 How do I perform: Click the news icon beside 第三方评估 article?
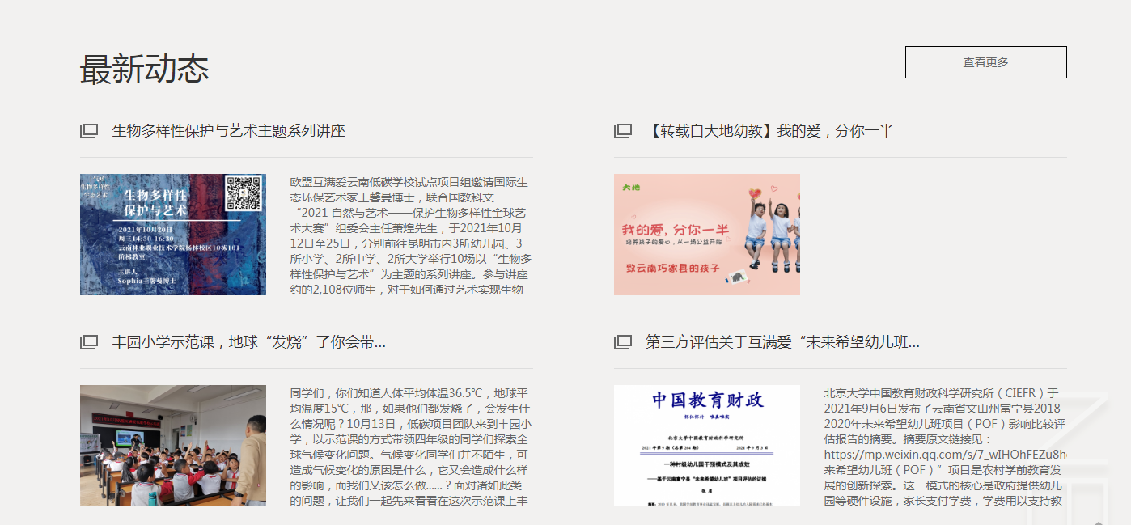[622, 341]
